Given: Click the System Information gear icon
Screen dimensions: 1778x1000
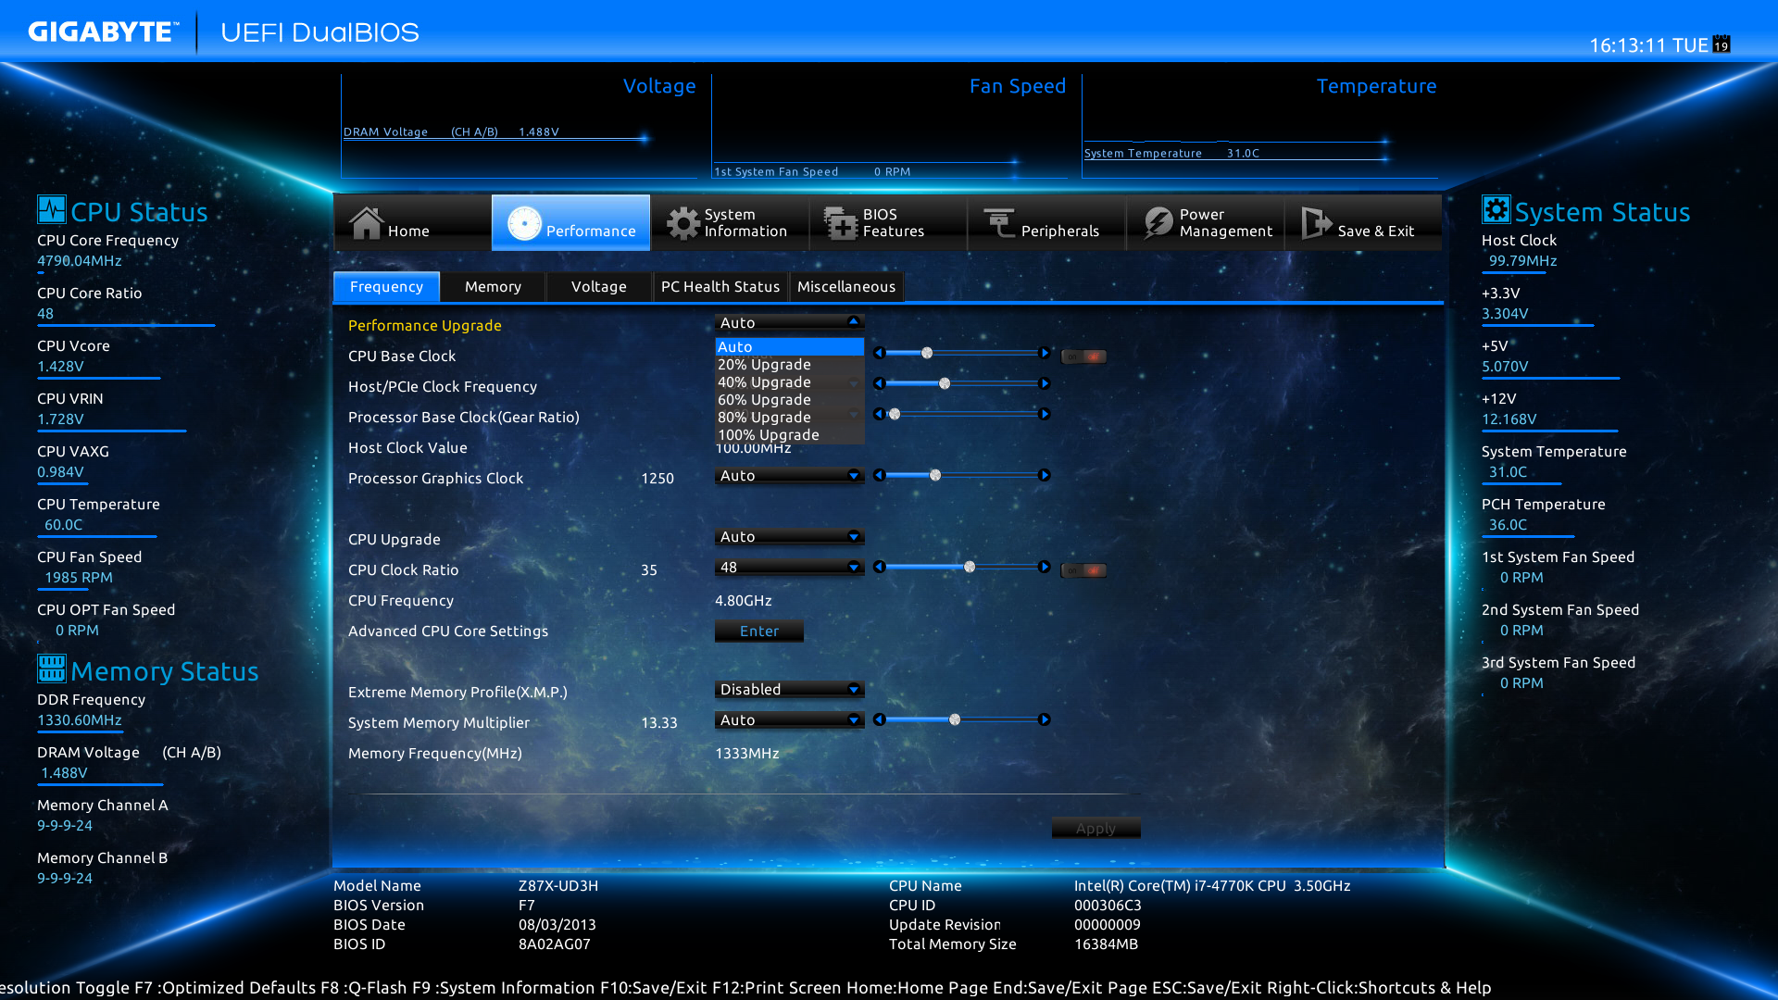Looking at the screenshot, I should (682, 223).
